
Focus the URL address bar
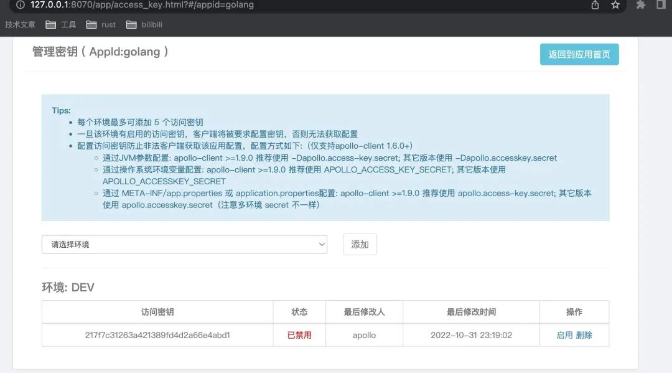coord(249,5)
